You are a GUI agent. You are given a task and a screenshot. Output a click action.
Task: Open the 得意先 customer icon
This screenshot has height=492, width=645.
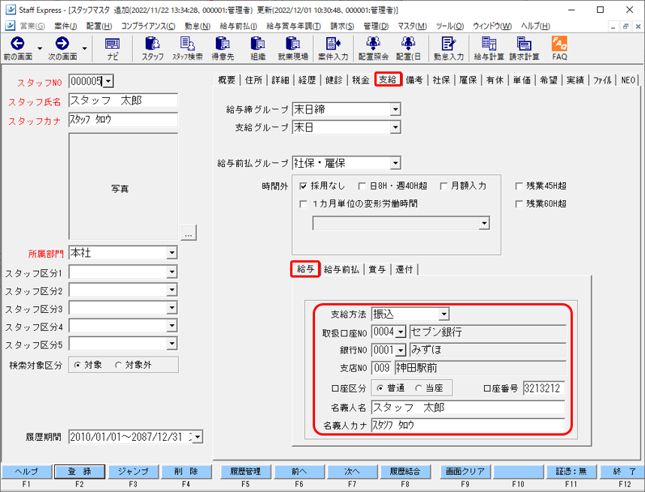coord(223,49)
